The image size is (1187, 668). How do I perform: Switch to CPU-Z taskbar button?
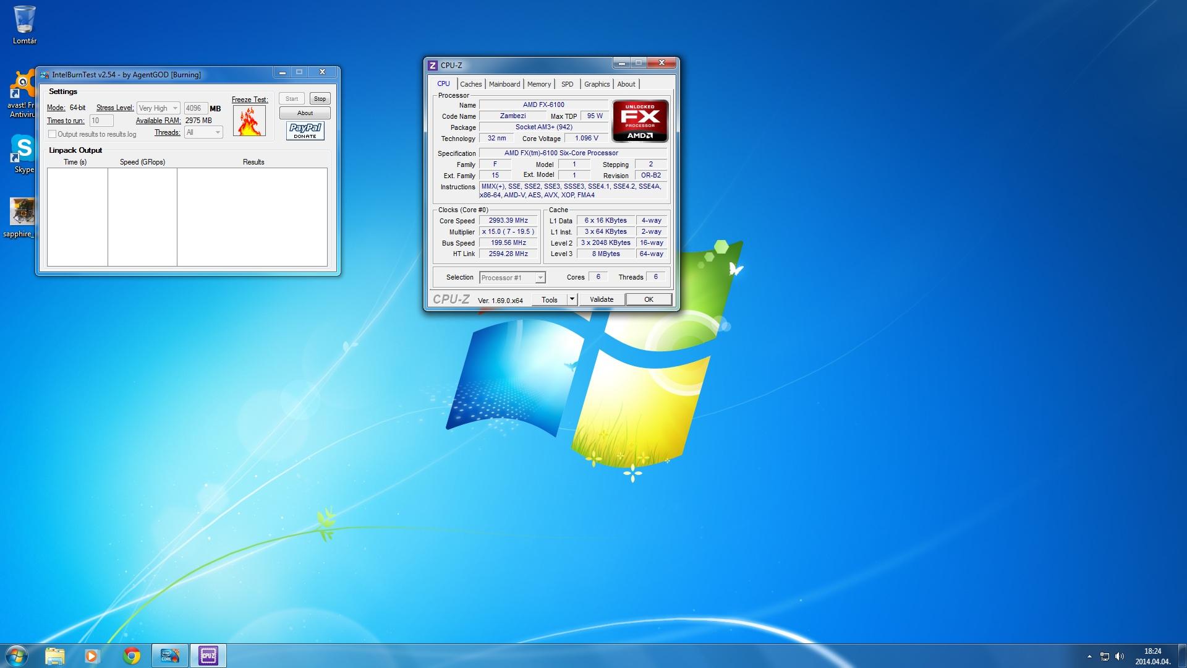[x=208, y=656]
